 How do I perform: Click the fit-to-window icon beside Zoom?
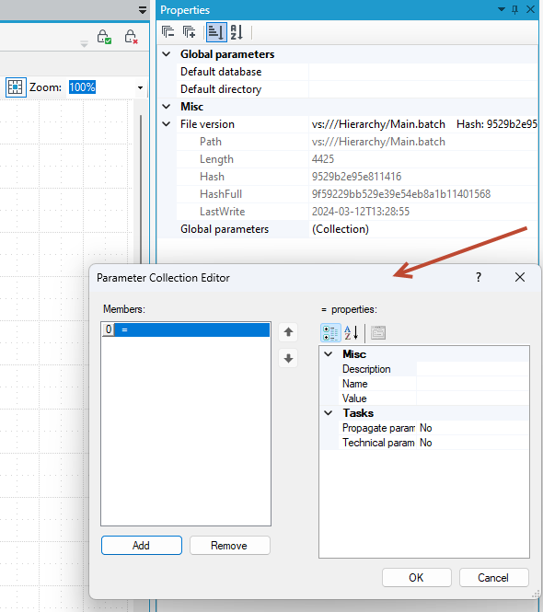coord(16,87)
